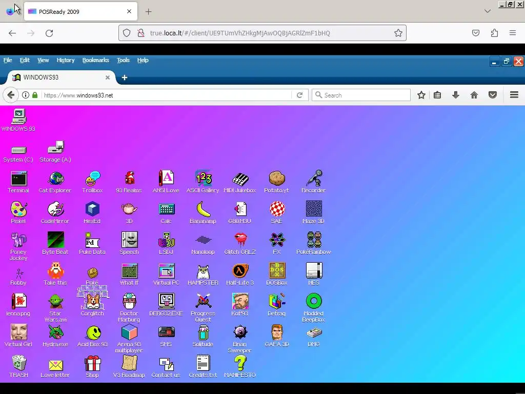Open Bananamp player
The height and width of the screenshot is (394, 525).
[x=203, y=213]
